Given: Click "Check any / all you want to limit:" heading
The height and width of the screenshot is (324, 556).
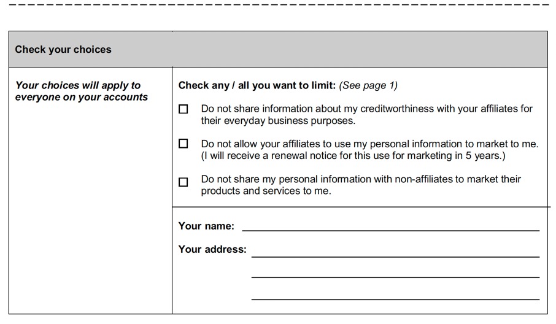Looking at the screenshot, I should (x=257, y=85).
